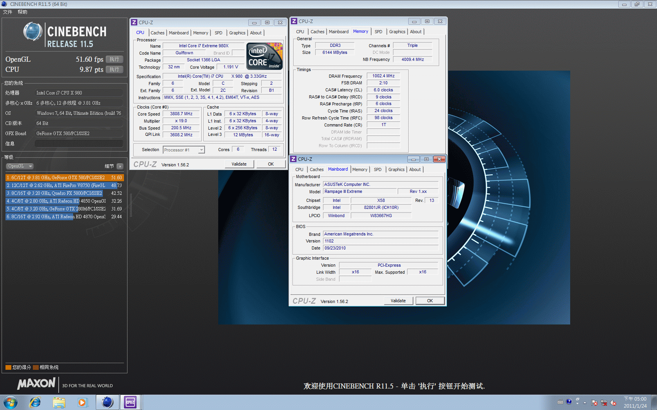
Task: Click the Intel Core i7 logo badge
Action: point(264,56)
